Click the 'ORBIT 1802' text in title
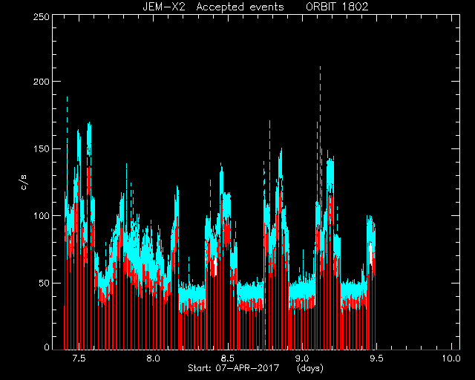Screen dimensions: 475x380 pos(337,7)
